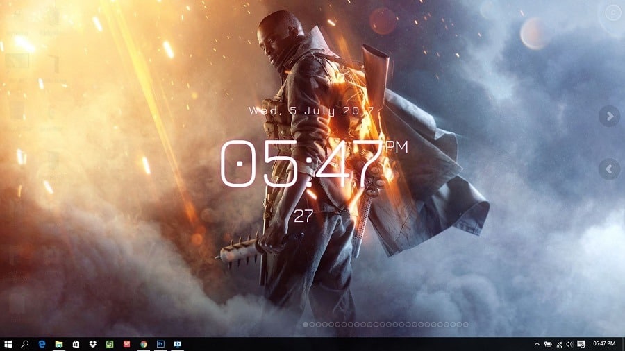Open the blue app after Photoshop
Viewport: 625px width, 351px height.
(178, 344)
